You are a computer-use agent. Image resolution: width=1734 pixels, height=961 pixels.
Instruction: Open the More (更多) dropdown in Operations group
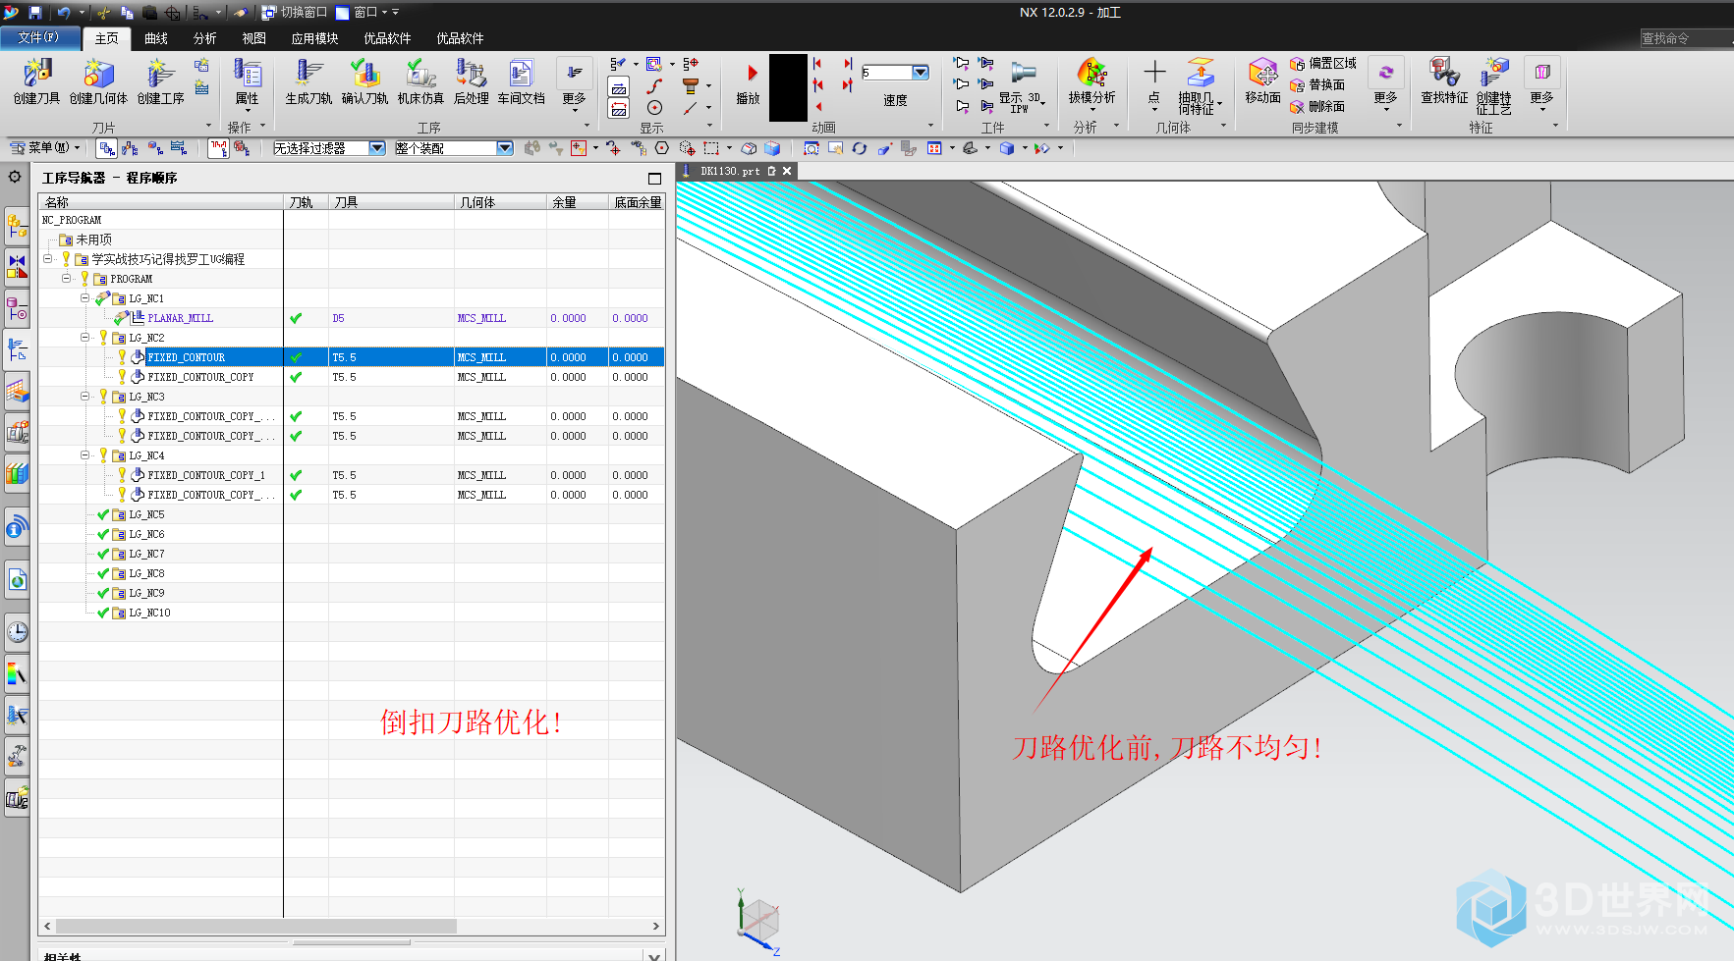574,84
